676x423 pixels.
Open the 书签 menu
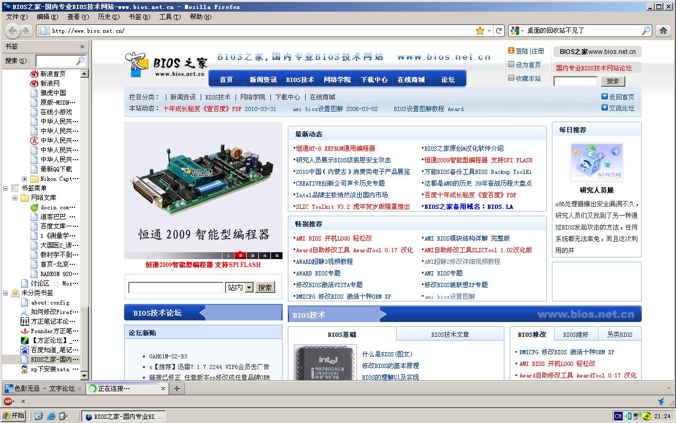click(x=139, y=16)
